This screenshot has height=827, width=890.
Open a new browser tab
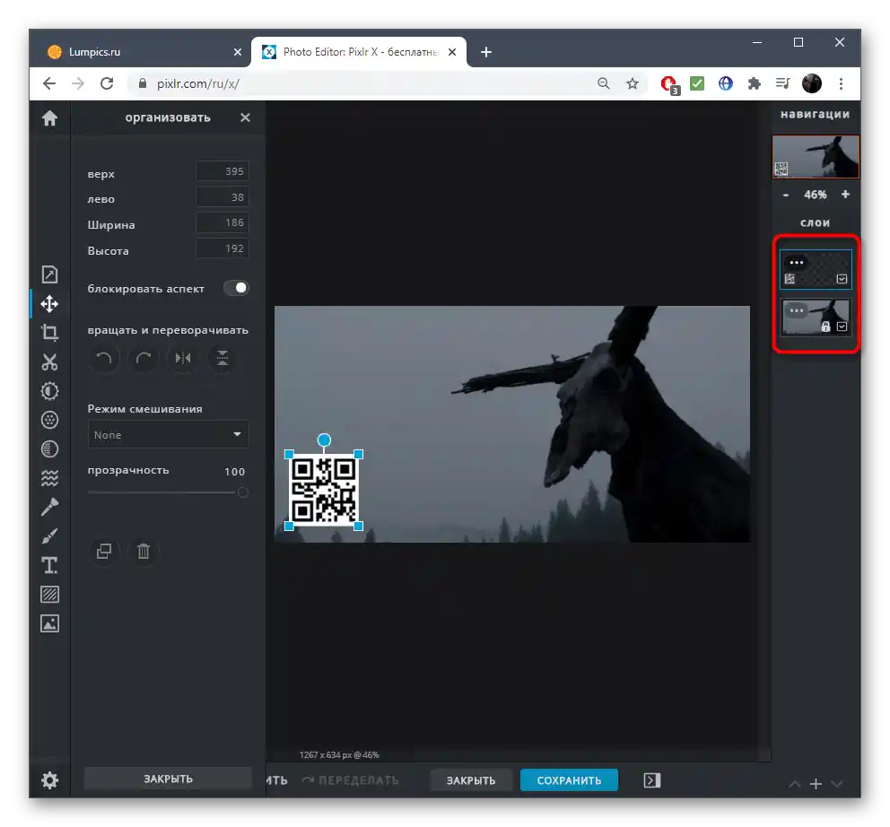coord(486,52)
